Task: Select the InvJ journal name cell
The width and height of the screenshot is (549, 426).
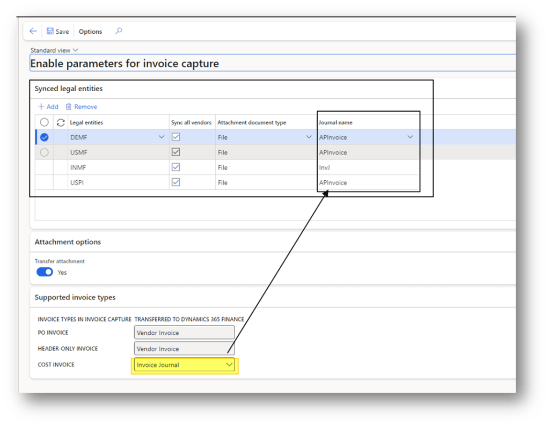Action: click(365, 167)
